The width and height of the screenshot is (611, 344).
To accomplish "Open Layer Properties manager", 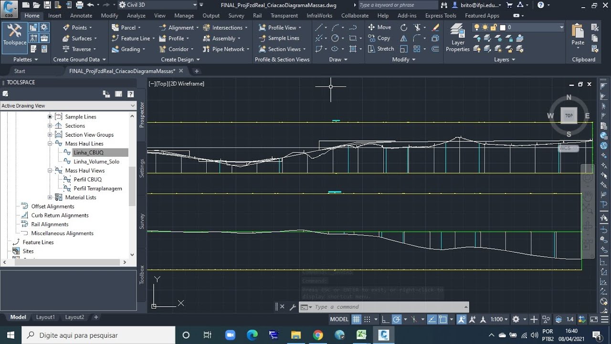I will click(x=458, y=37).
